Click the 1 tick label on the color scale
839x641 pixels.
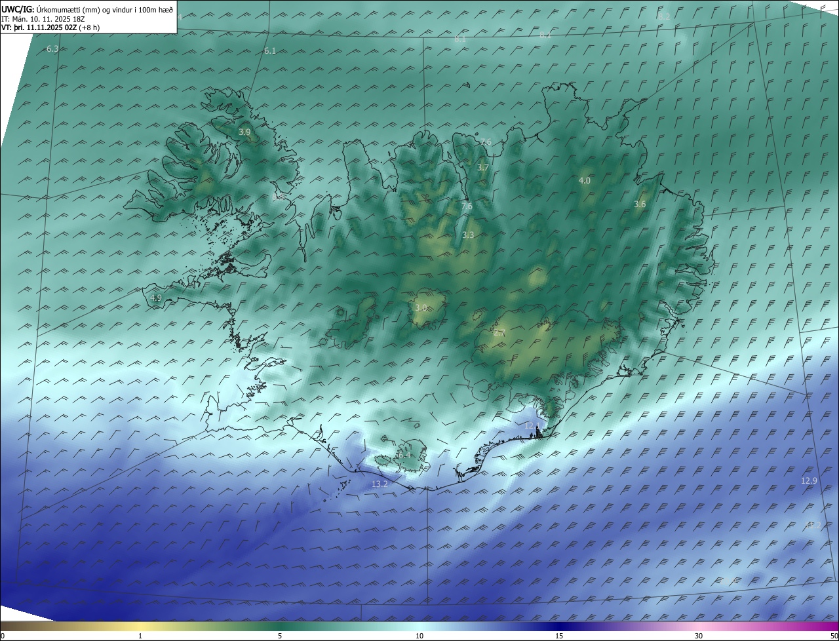point(140,636)
